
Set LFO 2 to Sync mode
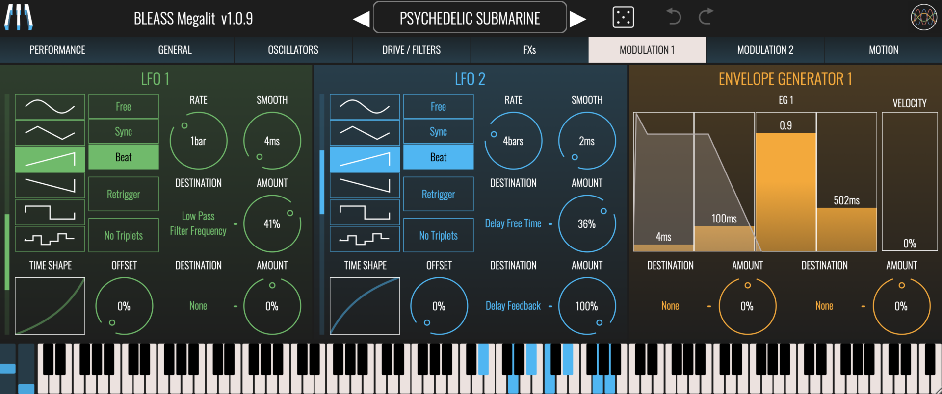(x=438, y=132)
